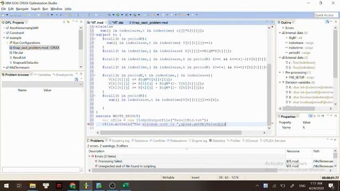340x191 pixels.
Task: Switch to Knap_sack_problem.mod editor tab
Action: [x=148, y=22]
